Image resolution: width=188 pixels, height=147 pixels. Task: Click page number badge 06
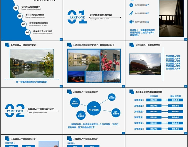click(123, 86)
